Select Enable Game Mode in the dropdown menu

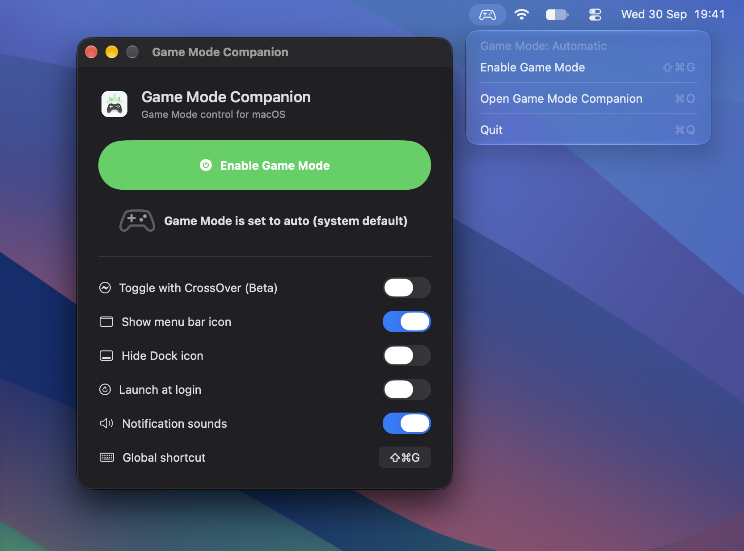[x=588, y=67]
